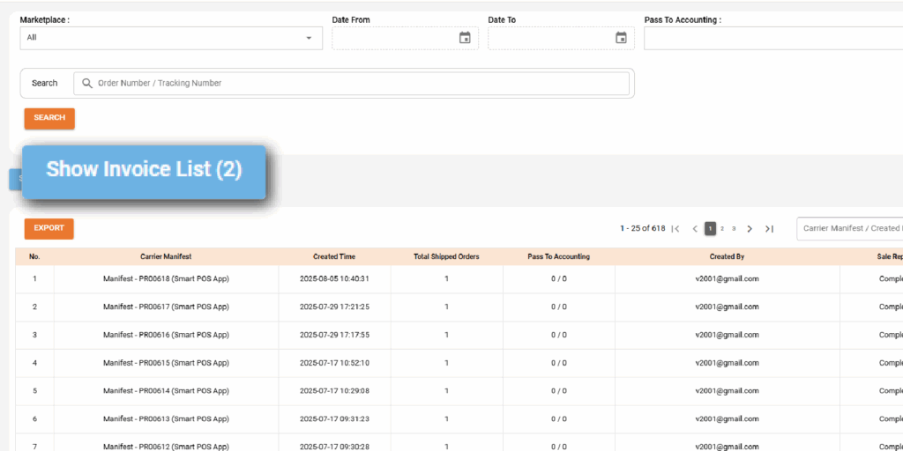Viewport: 903px width, 451px height.
Task: Go to next page of results
Action: click(x=750, y=229)
